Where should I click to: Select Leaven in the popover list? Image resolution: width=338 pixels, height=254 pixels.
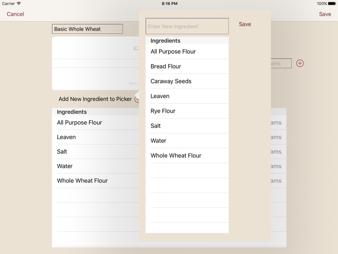[x=187, y=96]
